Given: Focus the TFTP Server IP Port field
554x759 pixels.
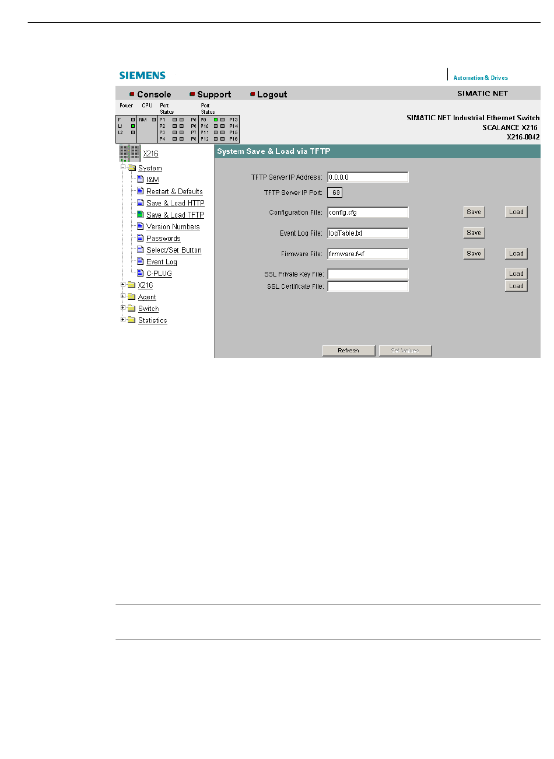Looking at the screenshot, I should point(335,193).
